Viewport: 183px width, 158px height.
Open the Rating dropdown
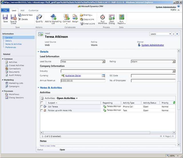(x=174, y=62)
